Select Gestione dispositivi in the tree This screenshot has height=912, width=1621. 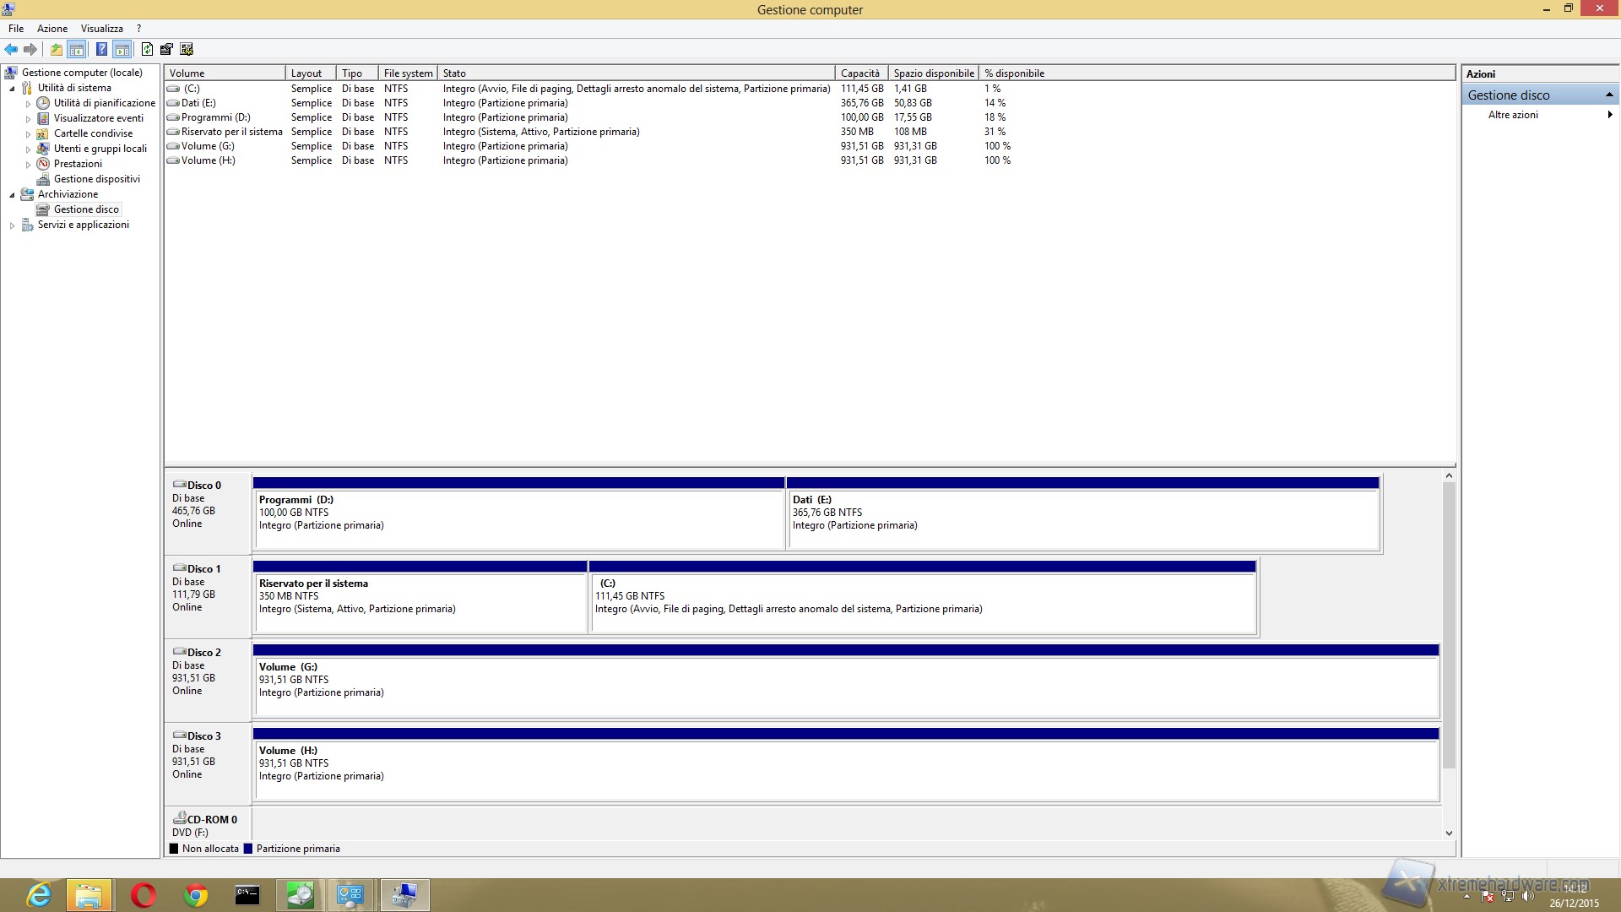tap(96, 179)
